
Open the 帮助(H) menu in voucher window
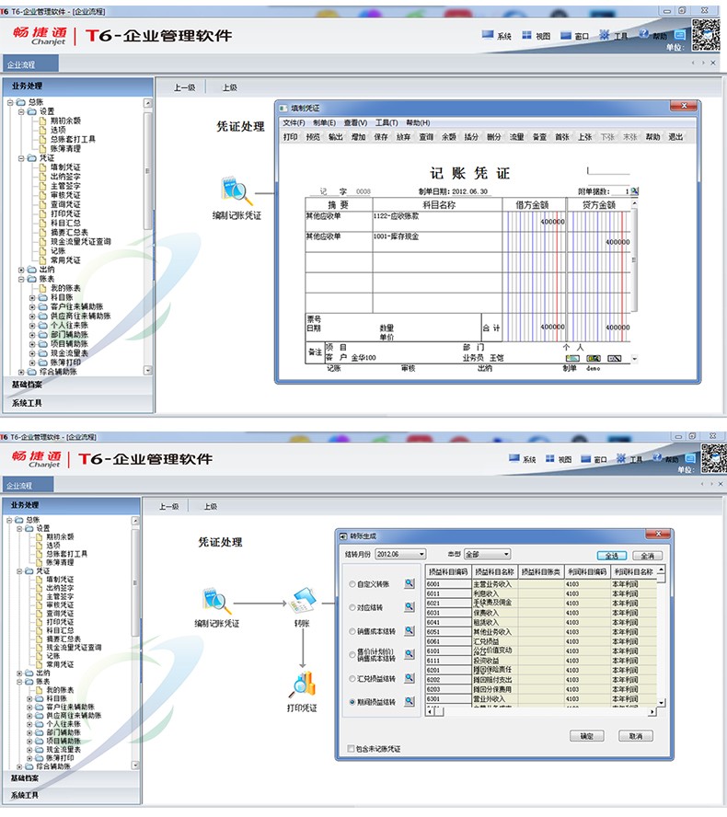tap(418, 122)
